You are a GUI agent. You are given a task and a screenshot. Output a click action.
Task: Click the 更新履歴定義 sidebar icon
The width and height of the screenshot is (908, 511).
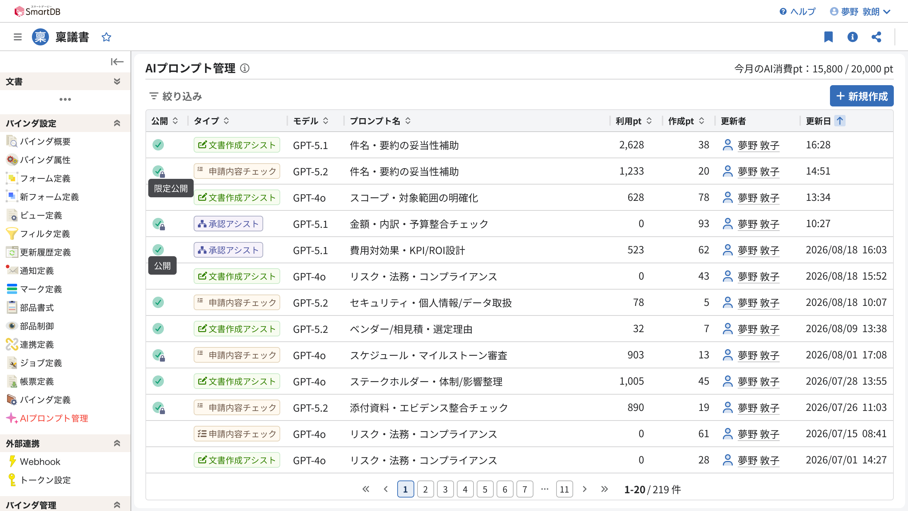12,252
